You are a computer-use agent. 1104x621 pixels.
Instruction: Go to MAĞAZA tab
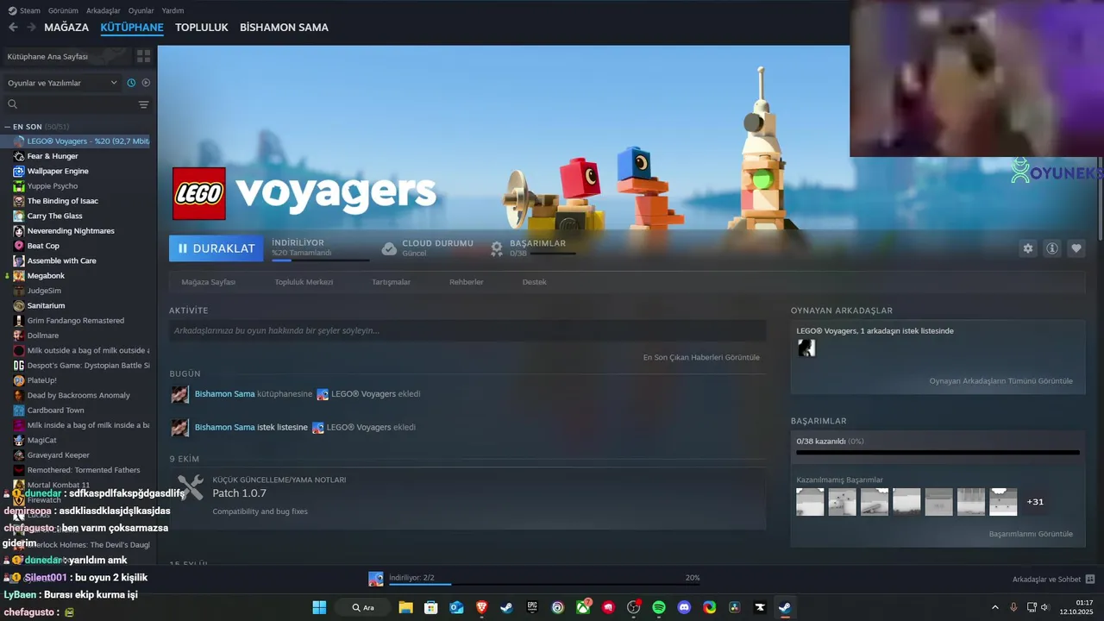66,28
